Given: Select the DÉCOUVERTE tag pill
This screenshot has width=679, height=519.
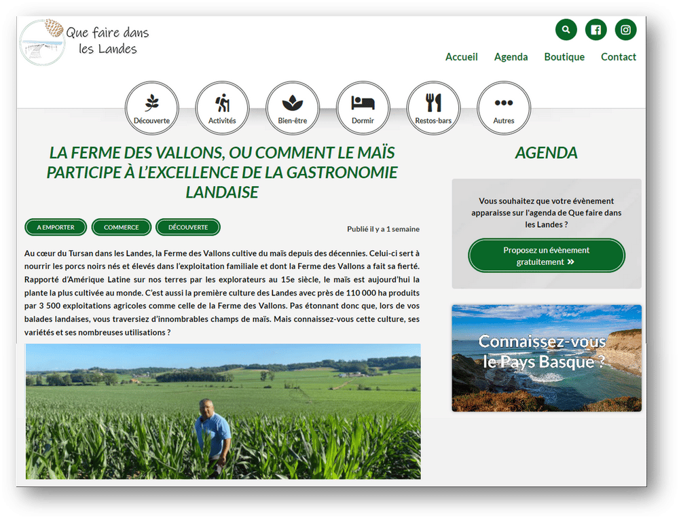Looking at the screenshot, I should coord(188,227).
